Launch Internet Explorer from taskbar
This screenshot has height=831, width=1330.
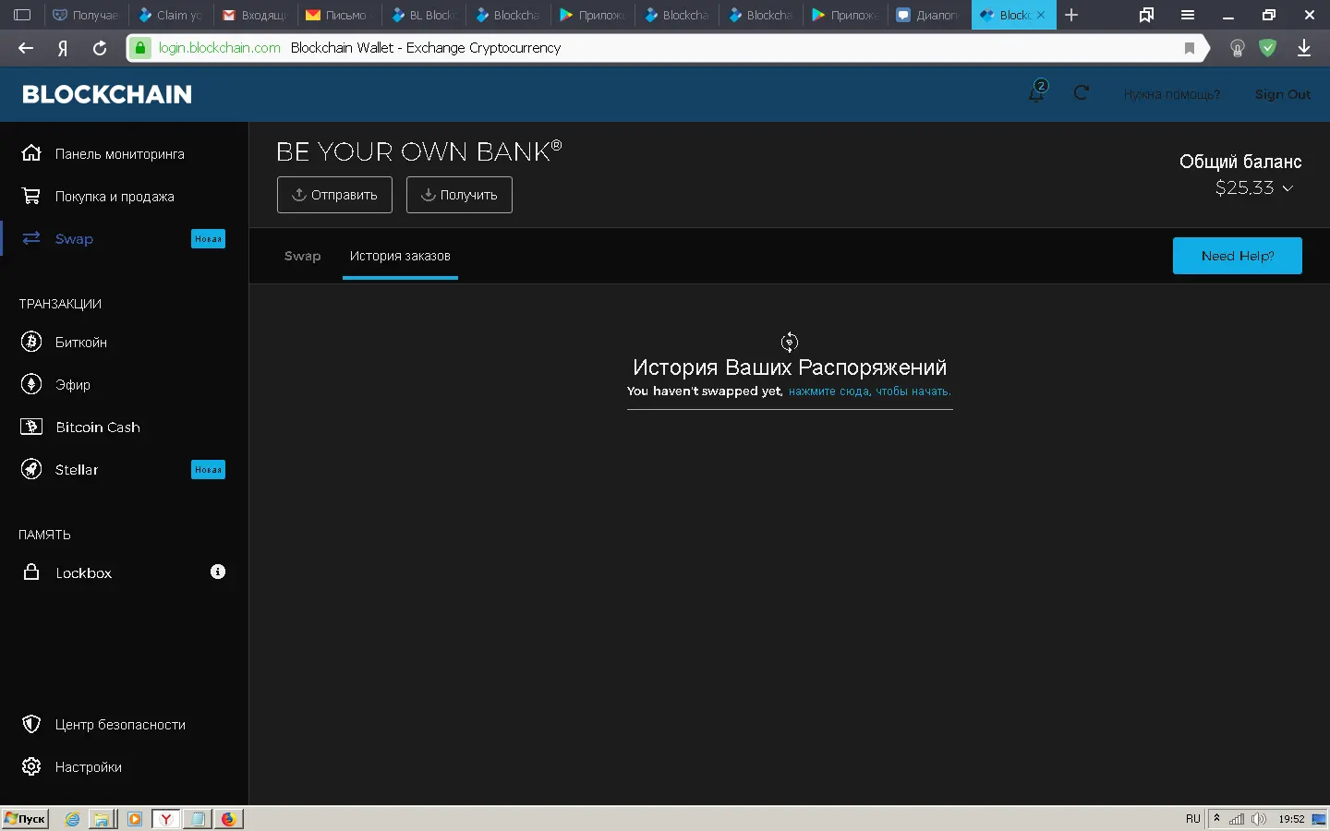72,818
